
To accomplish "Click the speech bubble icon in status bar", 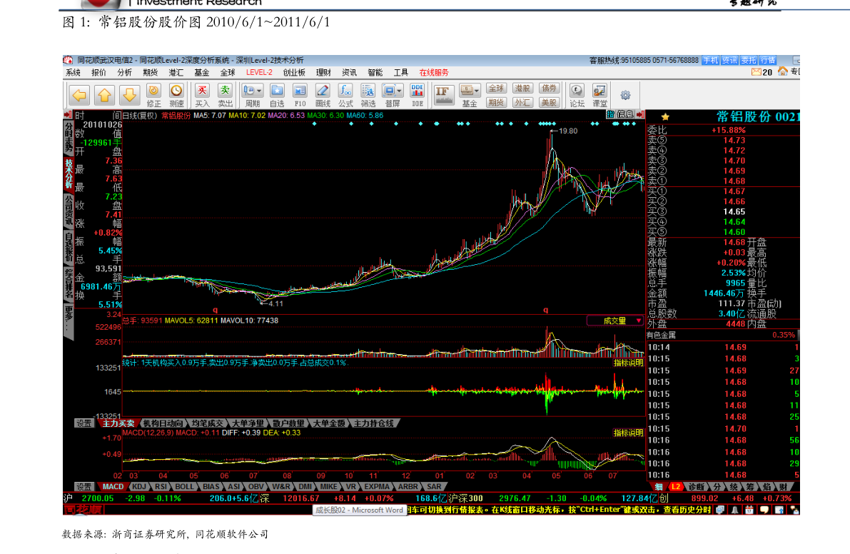I will click(764, 510).
